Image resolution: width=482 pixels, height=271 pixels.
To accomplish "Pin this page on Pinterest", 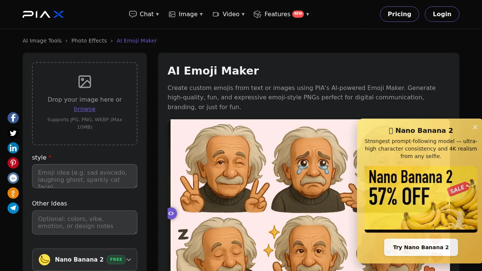I will coord(13,163).
